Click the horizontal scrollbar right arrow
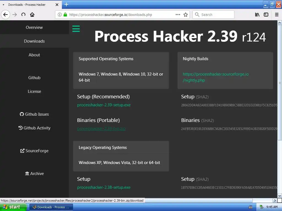Image resolution: width=282 pixels, height=211 pixels. click(275, 200)
